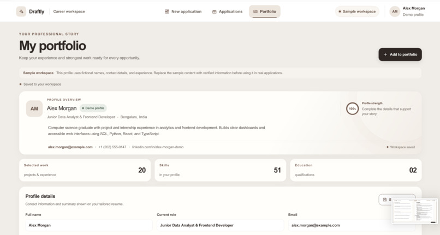Click the Applications briefcase icon
The image size is (440, 235).
[215, 11]
